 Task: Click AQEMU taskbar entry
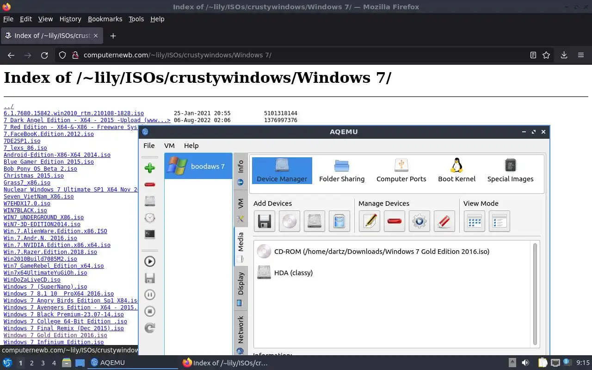(133, 363)
